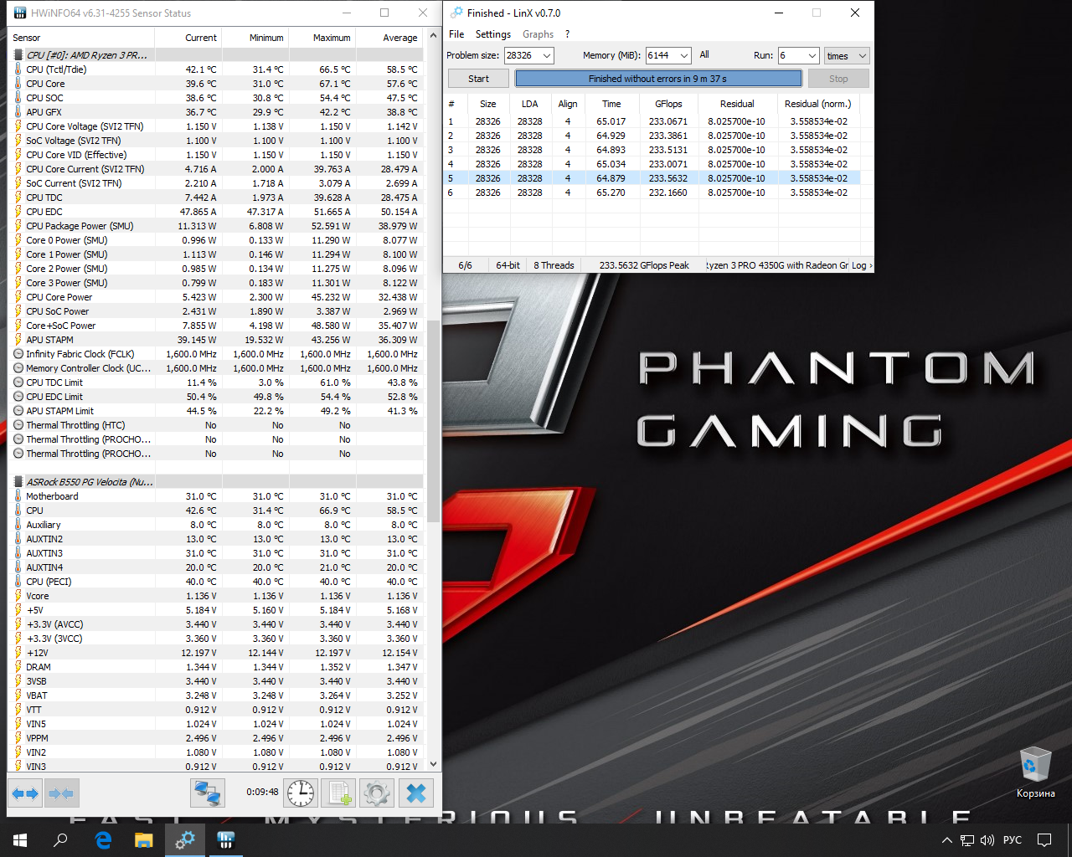Close sensors with the blue X icon
The width and height of the screenshot is (1072, 857).
point(416,793)
